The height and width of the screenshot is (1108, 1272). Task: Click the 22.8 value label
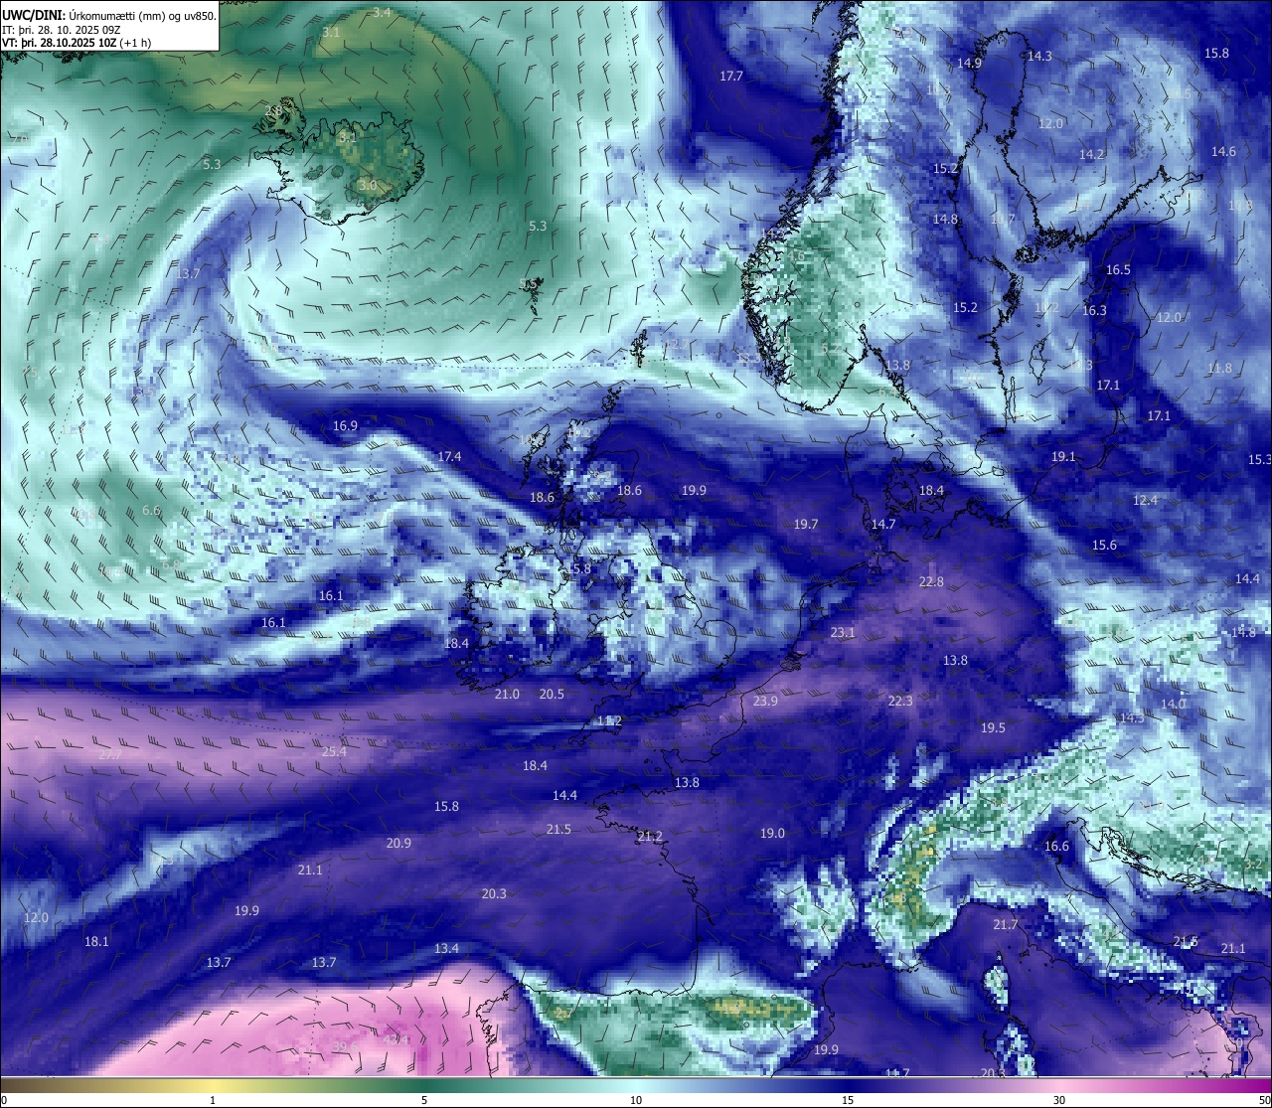tap(931, 582)
